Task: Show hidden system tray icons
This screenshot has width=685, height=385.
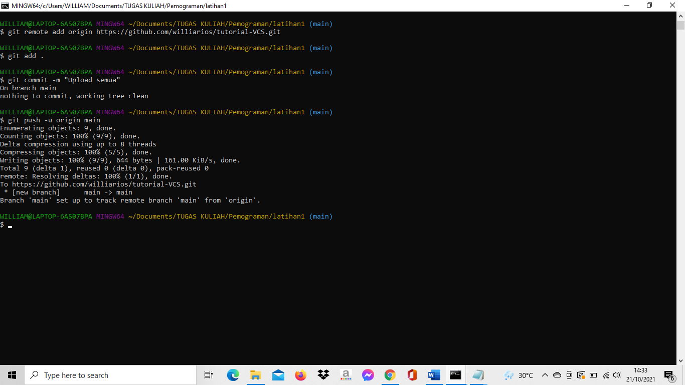Action: (545, 375)
